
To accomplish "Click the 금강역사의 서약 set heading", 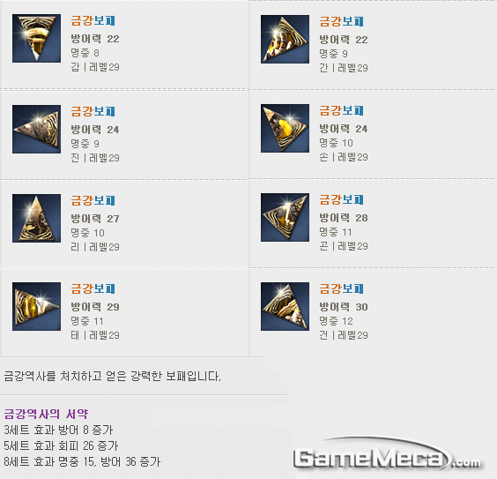I will tap(47, 414).
